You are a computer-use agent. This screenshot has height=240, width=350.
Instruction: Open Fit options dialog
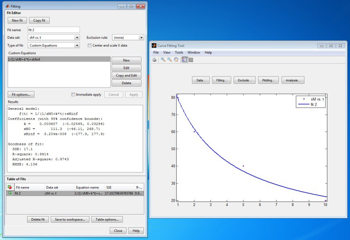[x=21, y=95]
